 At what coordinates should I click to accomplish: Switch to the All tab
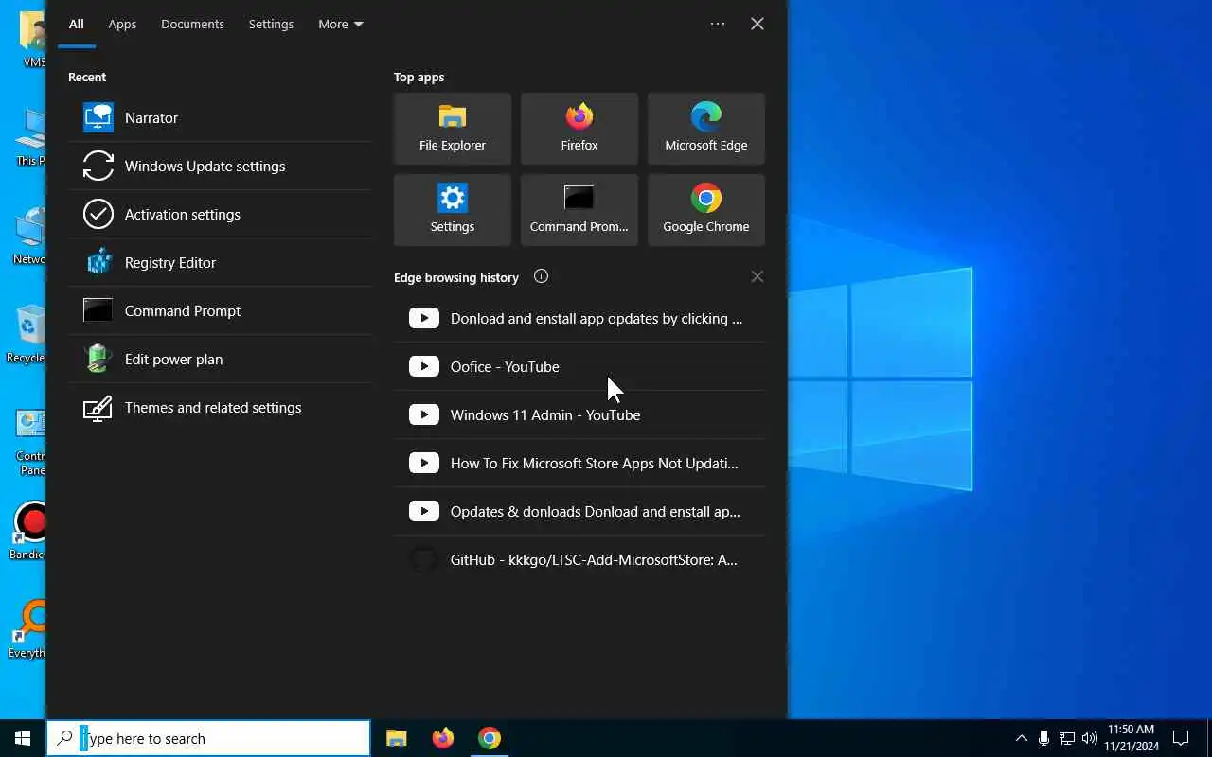point(76,24)
